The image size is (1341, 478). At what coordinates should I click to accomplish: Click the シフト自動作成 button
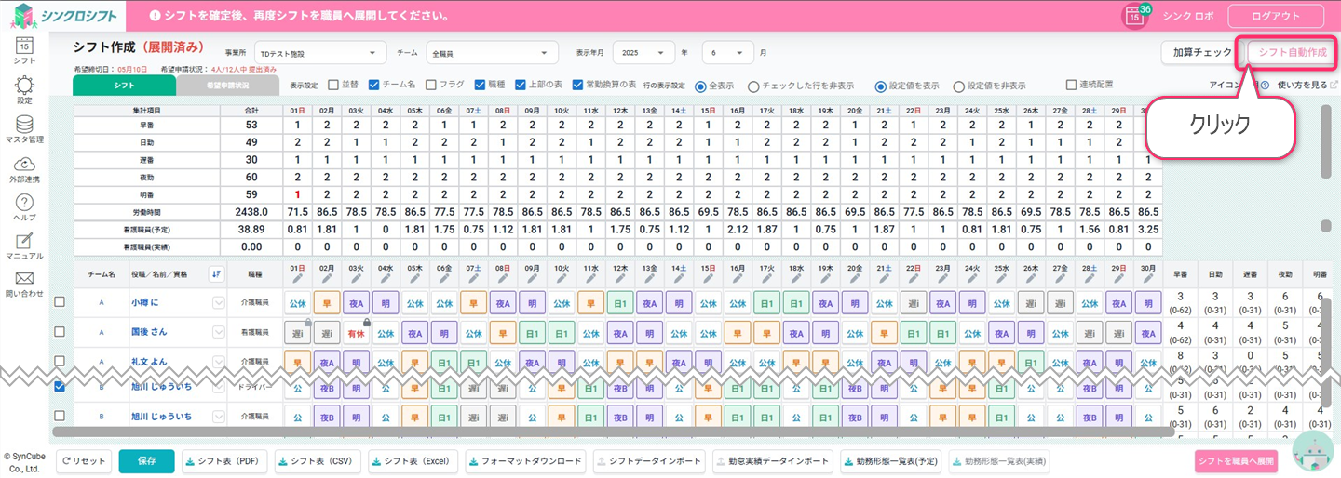tap(1293, 53)
